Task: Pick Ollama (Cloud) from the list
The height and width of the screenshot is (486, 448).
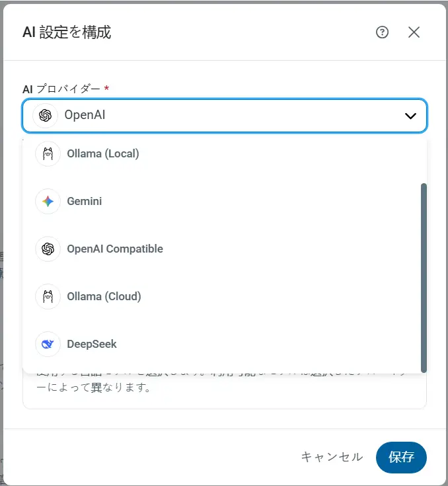Action: click(222, 297)
